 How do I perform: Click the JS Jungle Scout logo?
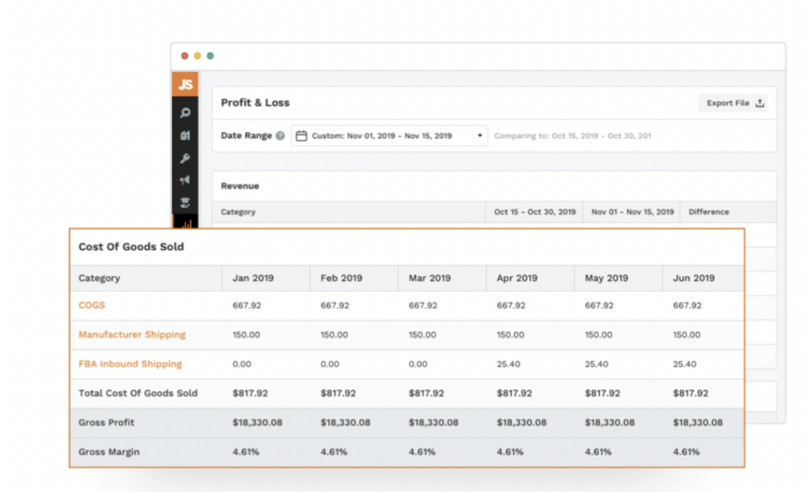coord(185,84)
